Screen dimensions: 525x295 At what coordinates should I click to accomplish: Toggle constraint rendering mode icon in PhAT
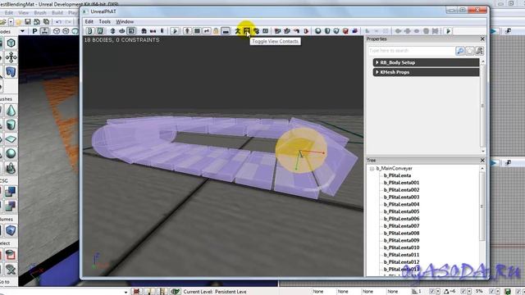[207, 31]
